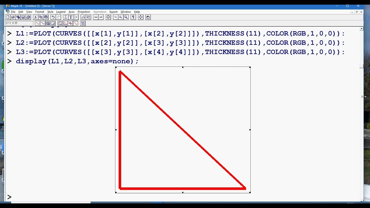Click the Redo arrow icon
Screen dimensions: 370x208
point(58,17)
